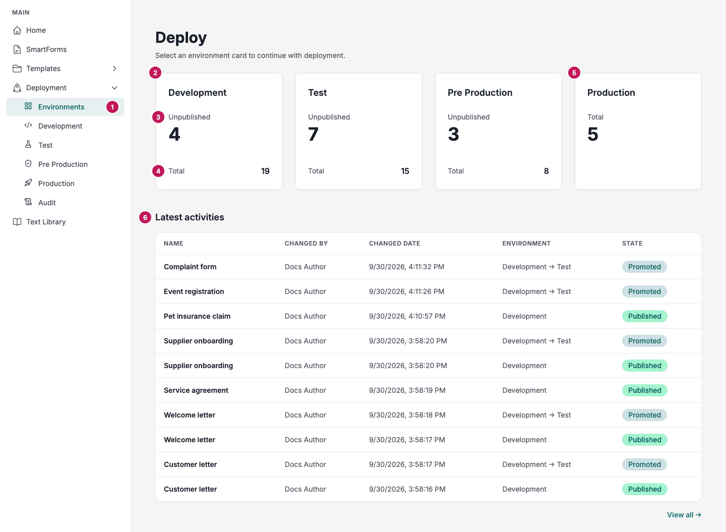Click the SmartForms document icon
This screenshot has height=532, width=726.
17,49
